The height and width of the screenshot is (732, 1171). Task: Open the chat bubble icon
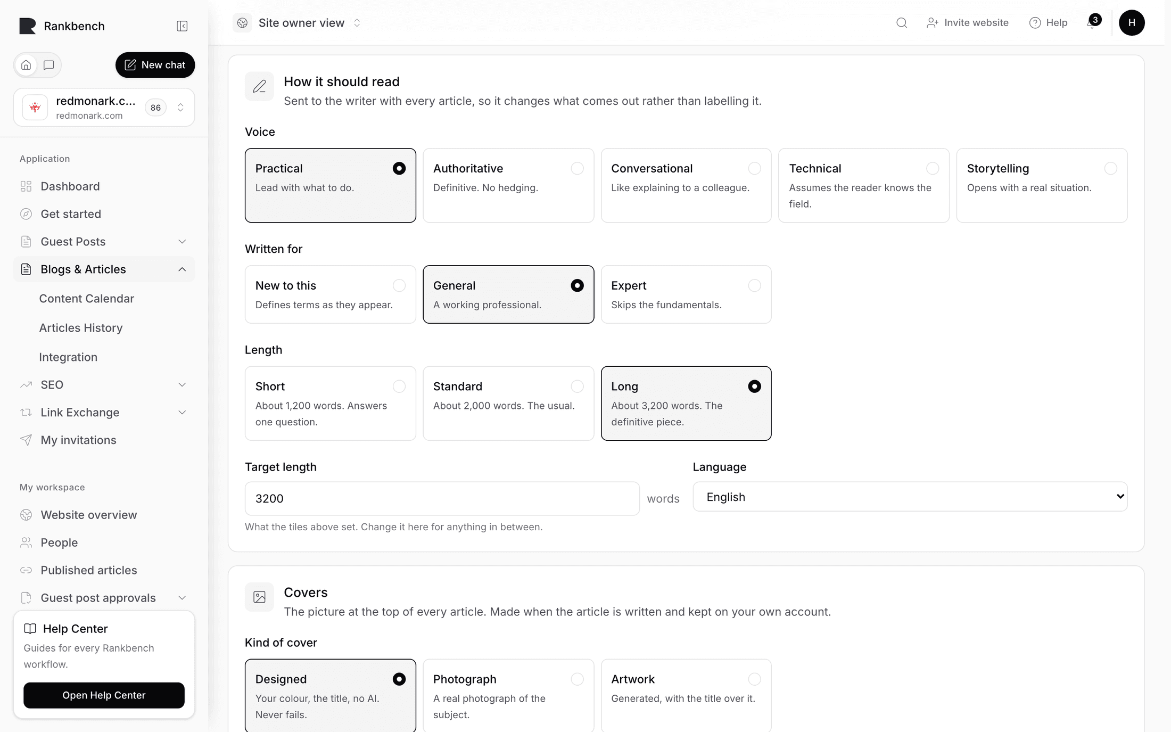point(49,65)
